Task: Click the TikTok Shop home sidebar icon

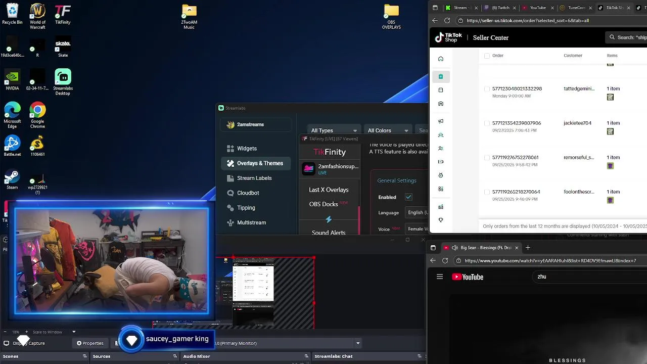Action: [441, 59]
